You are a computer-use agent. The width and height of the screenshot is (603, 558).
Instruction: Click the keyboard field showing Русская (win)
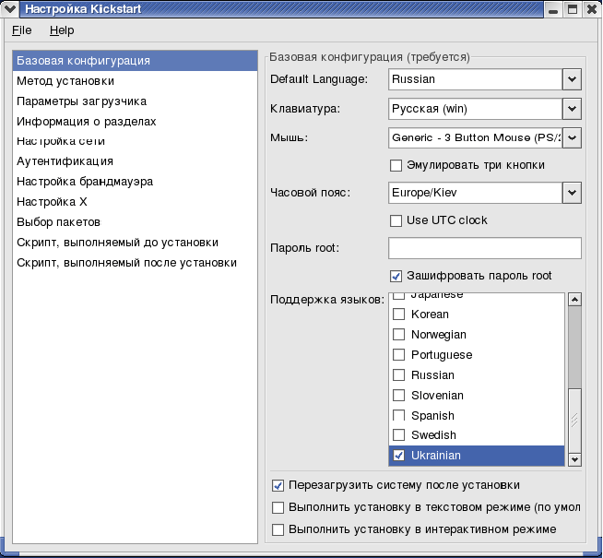coord(476,109)
